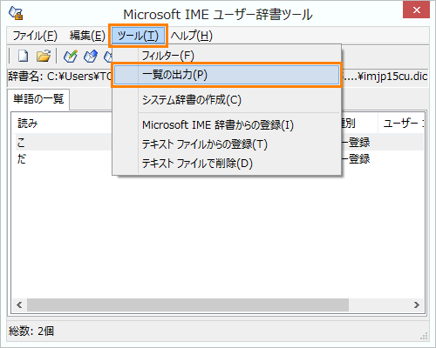The image size is (436, 348).
Task: Click the scroll left arrow
Action: (19, 304)
